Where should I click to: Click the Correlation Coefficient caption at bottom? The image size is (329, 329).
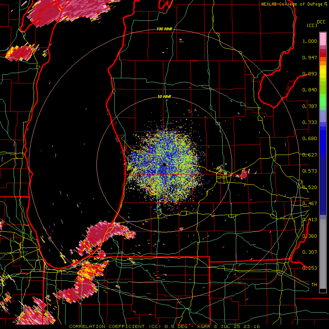pyautogui.click(x=164, y=326)
